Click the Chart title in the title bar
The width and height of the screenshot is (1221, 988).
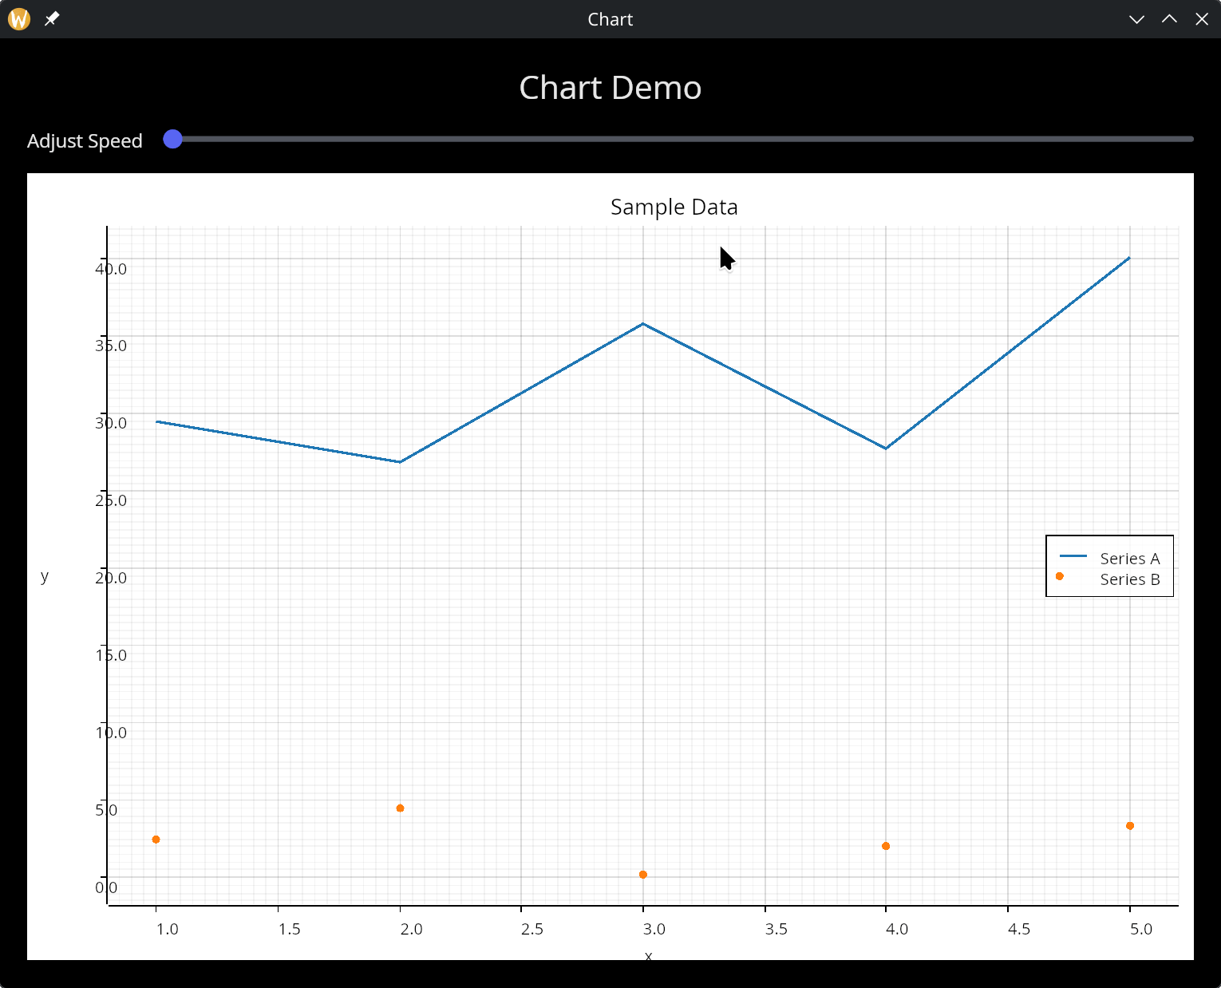[x=610, y=18]
